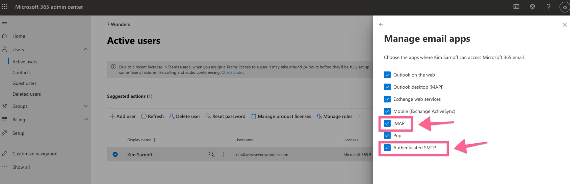
Task: Collapse the navigation menu hamburger icon
Action: click(4, 23)
